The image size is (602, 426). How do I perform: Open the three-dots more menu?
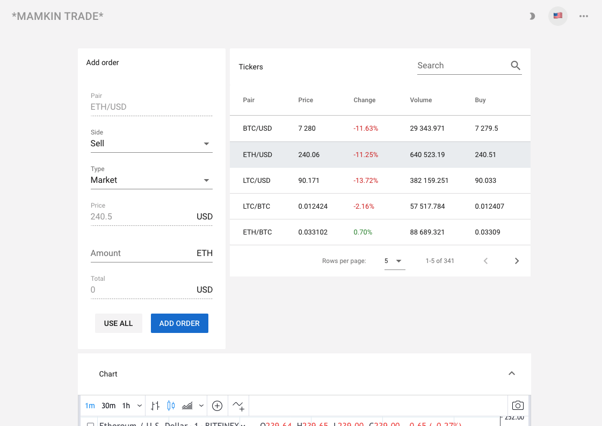[x=584, y=16]
